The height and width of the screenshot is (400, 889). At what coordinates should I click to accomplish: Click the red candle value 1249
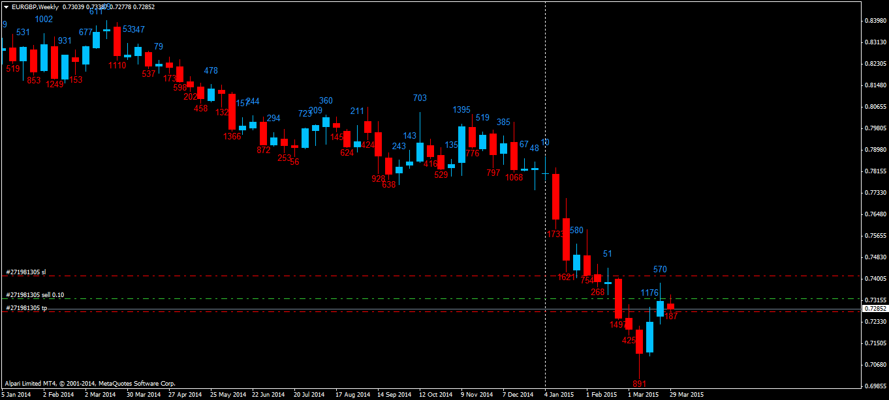pyautogui.click(x=55, y=84)
